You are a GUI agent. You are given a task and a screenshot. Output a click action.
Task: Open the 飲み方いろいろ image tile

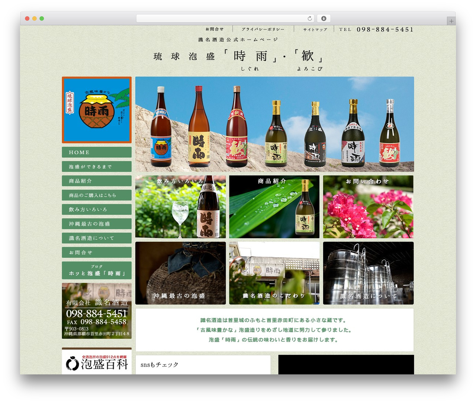tap(180, 207)
